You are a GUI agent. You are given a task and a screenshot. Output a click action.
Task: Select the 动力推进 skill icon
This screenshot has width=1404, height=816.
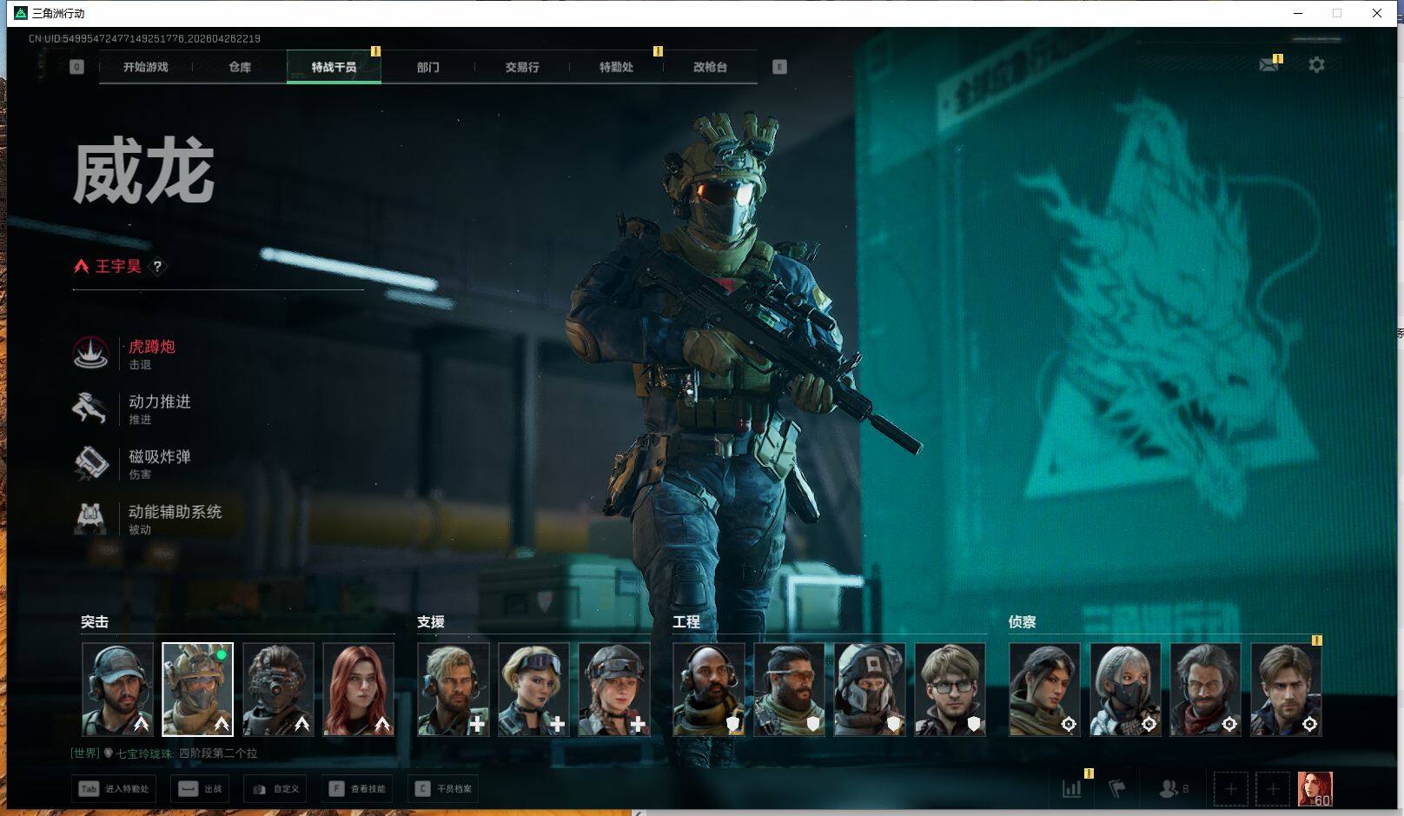tap(90, 408)
